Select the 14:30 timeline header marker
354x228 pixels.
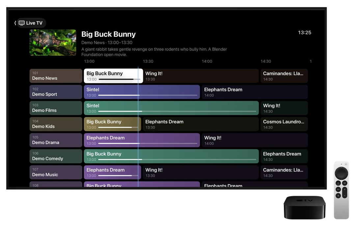point(266,61)
